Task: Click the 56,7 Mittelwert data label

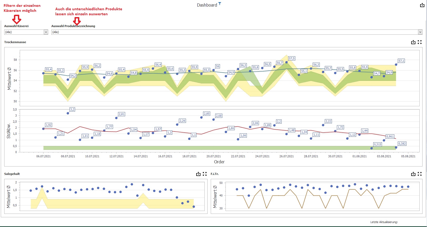Action: pyautogui.click(x=279, y=63)
